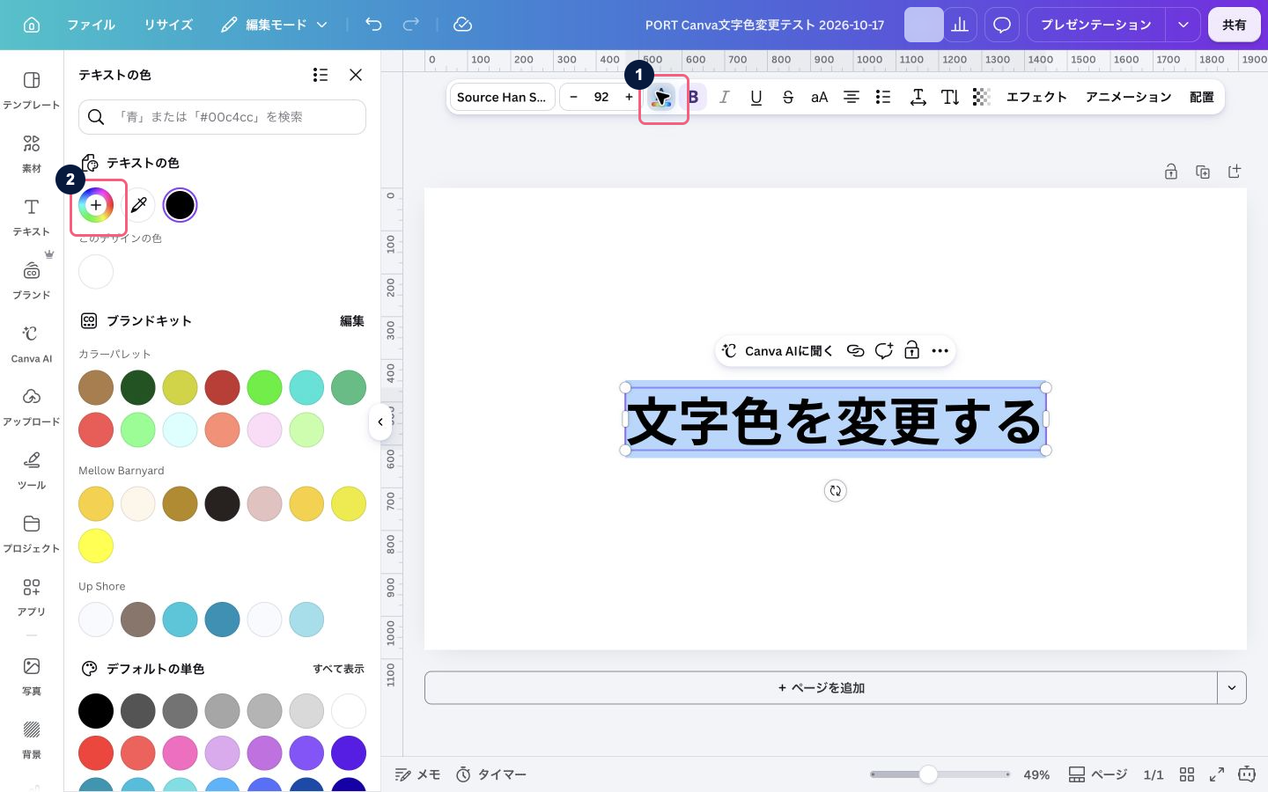Pick a color with the eyedropper tool
This screenshot has width=1268, height=792.
click(x=138, y=205)
